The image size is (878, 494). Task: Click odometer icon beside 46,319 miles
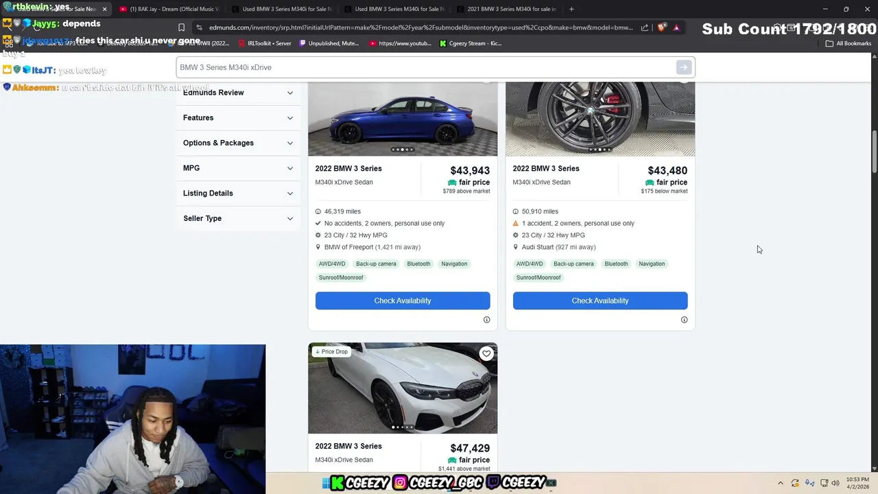(318, 211)
